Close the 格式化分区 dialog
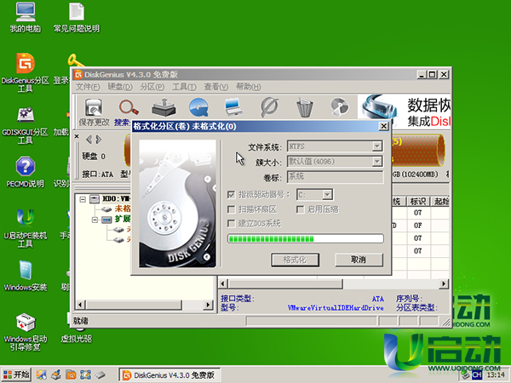Screen dimensions: 511x383 tap(384, 126)
